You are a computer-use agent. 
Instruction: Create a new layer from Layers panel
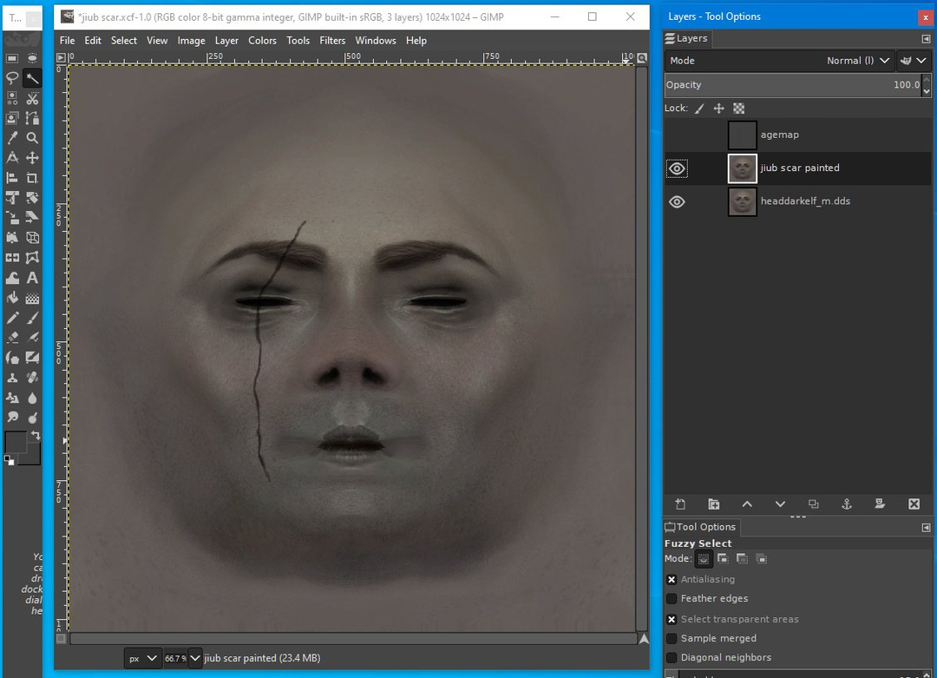point(680,504)
